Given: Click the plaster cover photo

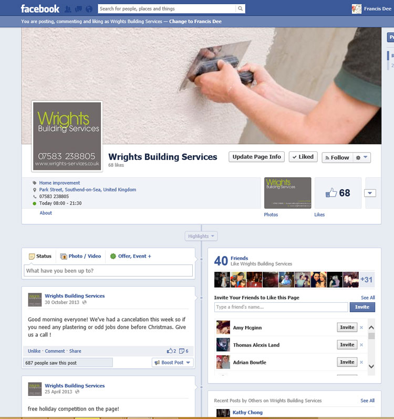Looking at the screenshot, I should (201, 86).
